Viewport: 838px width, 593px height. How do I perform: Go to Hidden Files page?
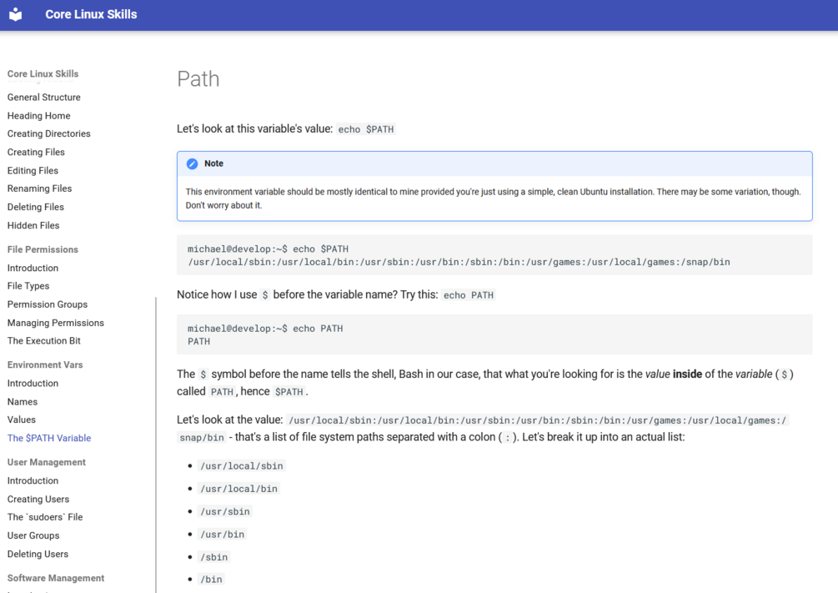point(33,225)
